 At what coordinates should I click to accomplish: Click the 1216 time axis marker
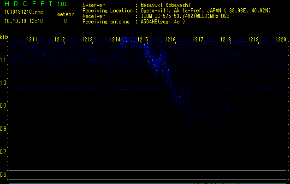click(x=170, y=39)
